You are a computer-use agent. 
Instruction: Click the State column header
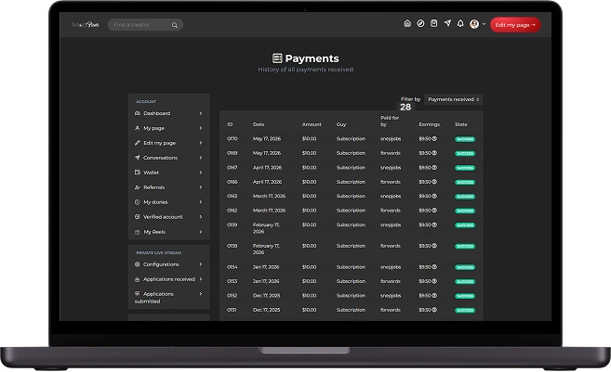pyautogui.click(x=461, y=124)
